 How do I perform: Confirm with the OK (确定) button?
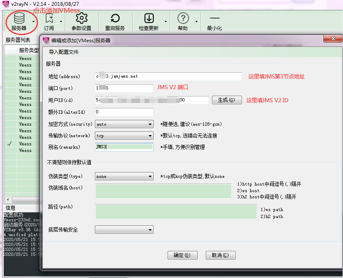click(182, 255)
